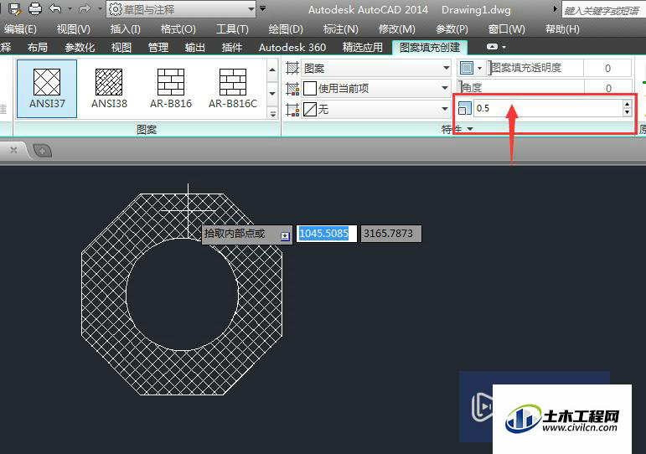Open transparency type dropdown arrow
Viewport: 646px width, 454px height.
point(479,68)
